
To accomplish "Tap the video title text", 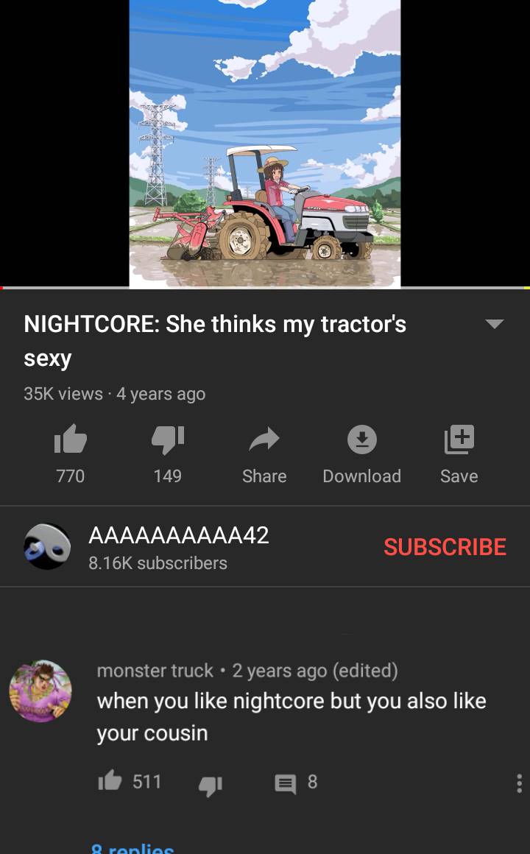I will tap(215, 341).
